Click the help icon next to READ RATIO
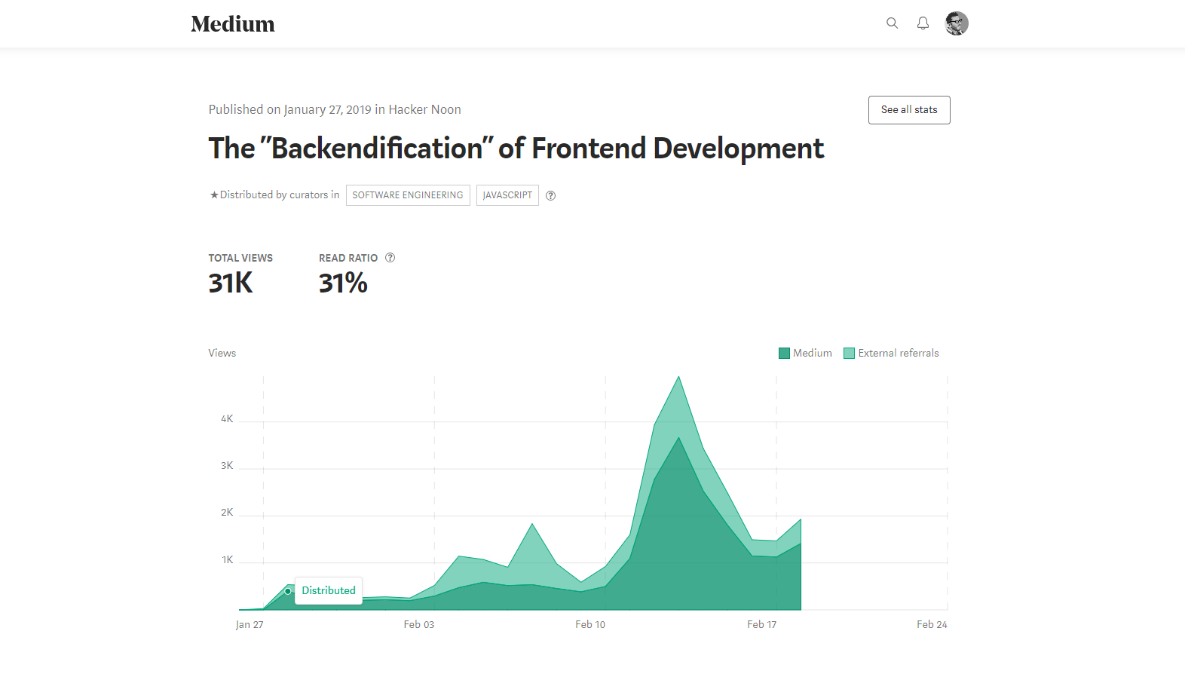This screenshot has height=677, width=1185. click(390, 258)
